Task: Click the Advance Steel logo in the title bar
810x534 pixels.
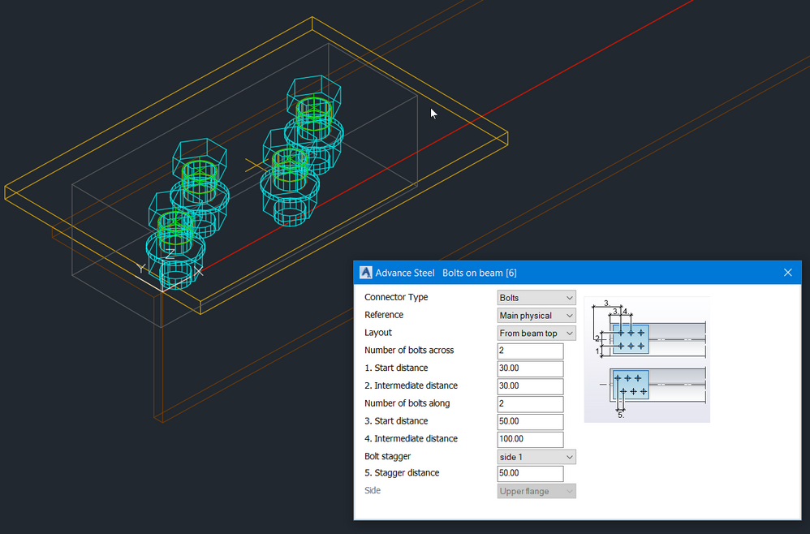Action: point(366,272)
